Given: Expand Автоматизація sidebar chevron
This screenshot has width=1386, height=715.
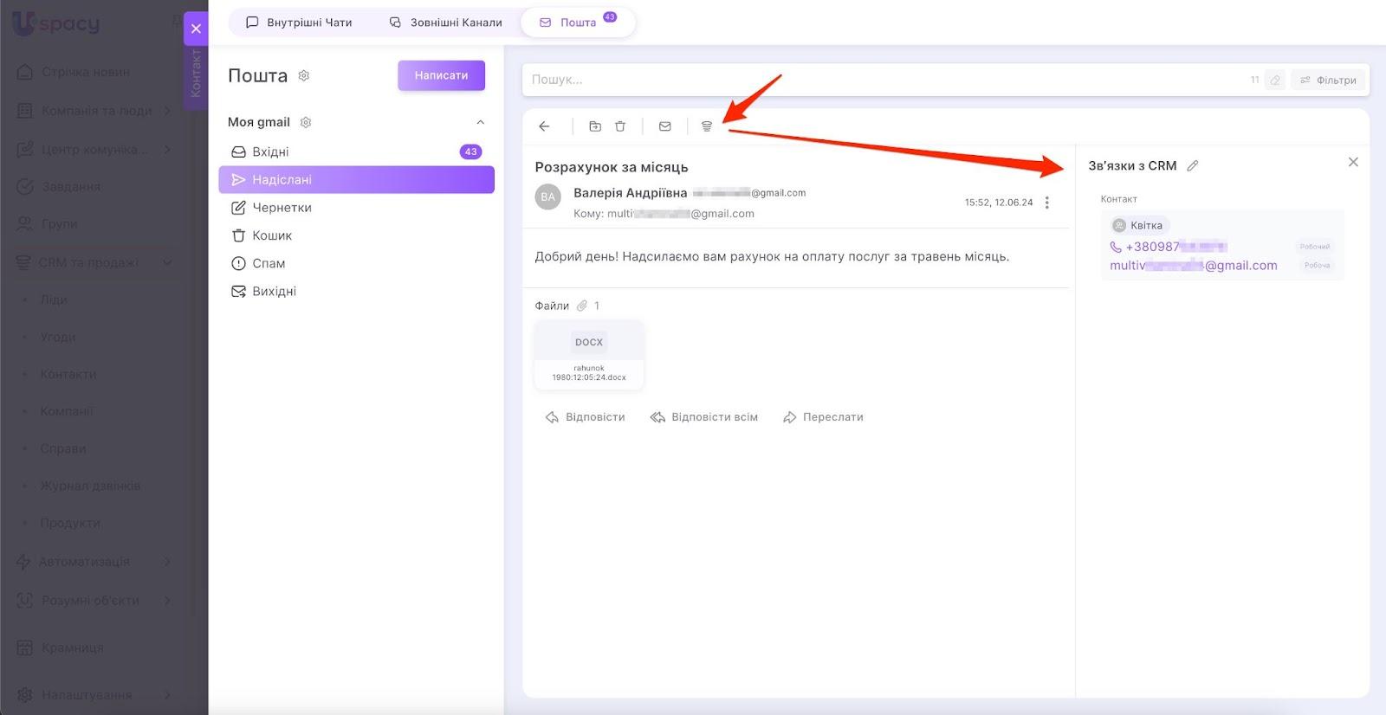Looking at the screenshot, I should 167,561.
